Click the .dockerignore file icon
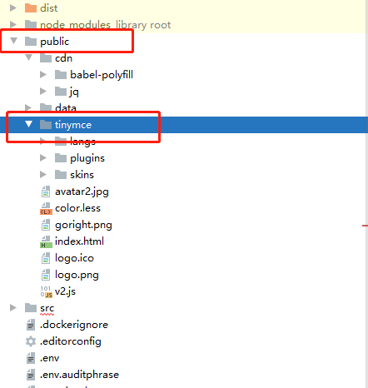This screenshot has width=368, height=388. pos(31,325)
